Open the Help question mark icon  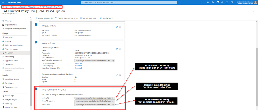tap(227, 2)
